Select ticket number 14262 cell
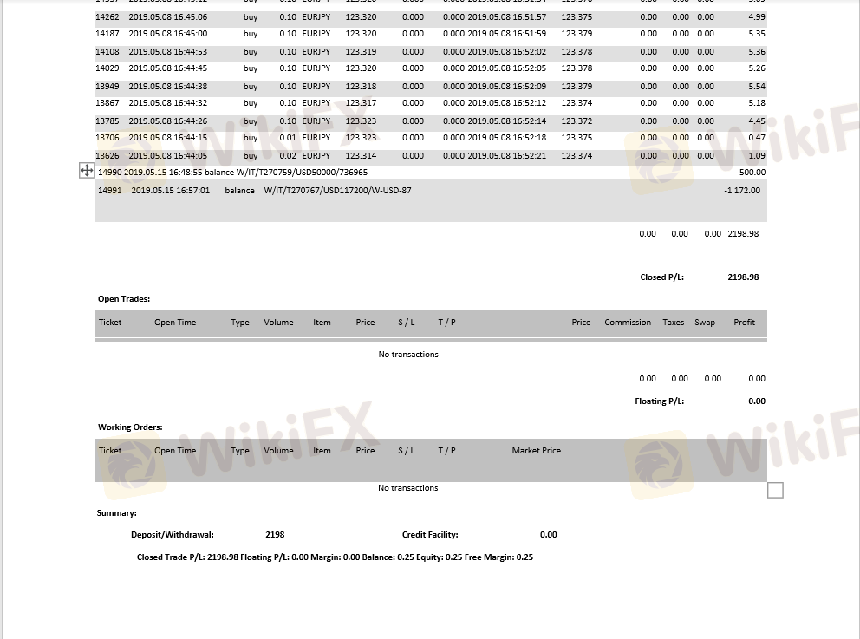The image size is (860, 639). tap(107, 17)
